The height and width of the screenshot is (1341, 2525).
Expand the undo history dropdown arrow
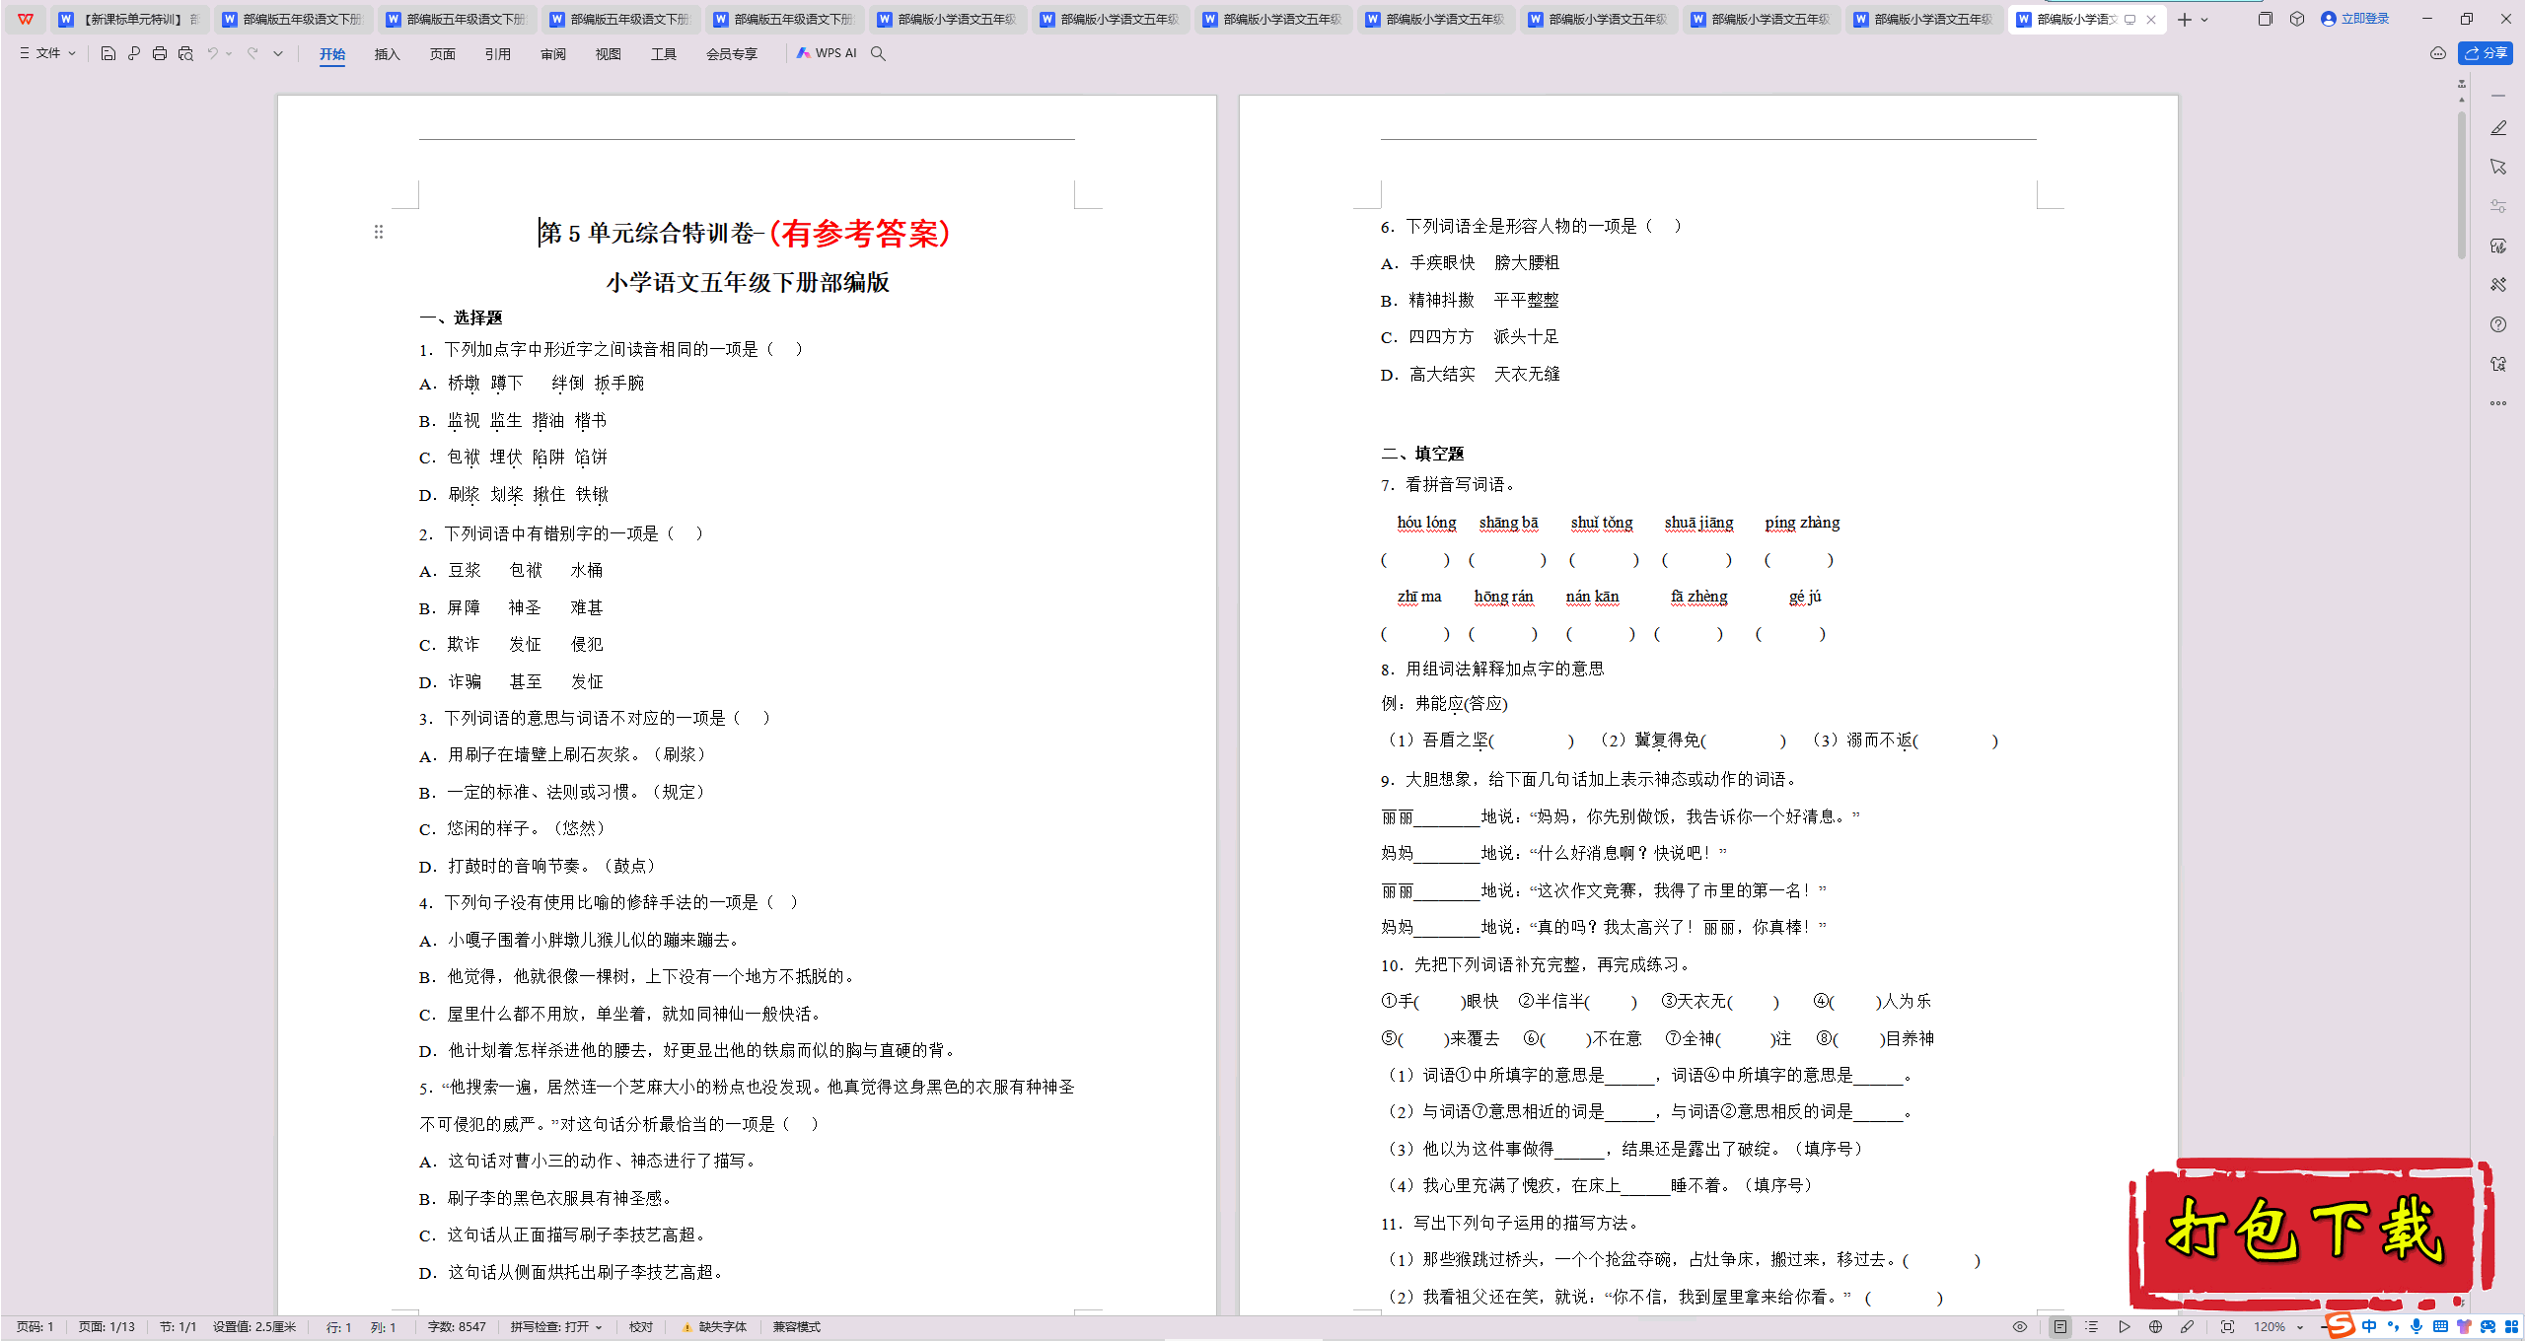tap(229, 53)
